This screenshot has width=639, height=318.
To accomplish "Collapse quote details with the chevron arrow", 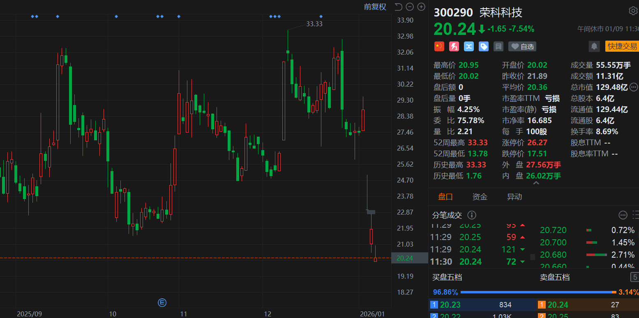I will pyautogui.click(x=536, y=183).
